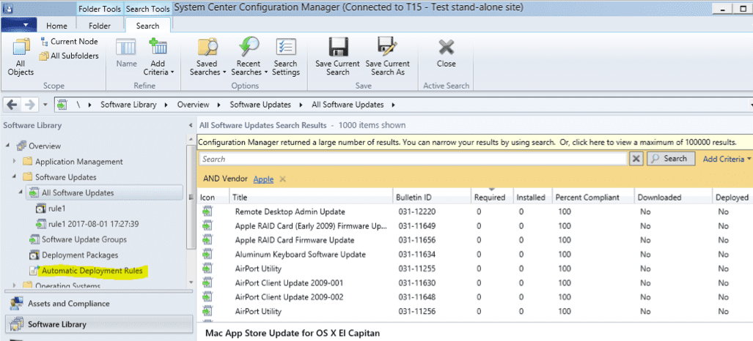Select Automatic Deployment Rules node
The width and height of the screenshot is (753, 341).
point(92,271)
